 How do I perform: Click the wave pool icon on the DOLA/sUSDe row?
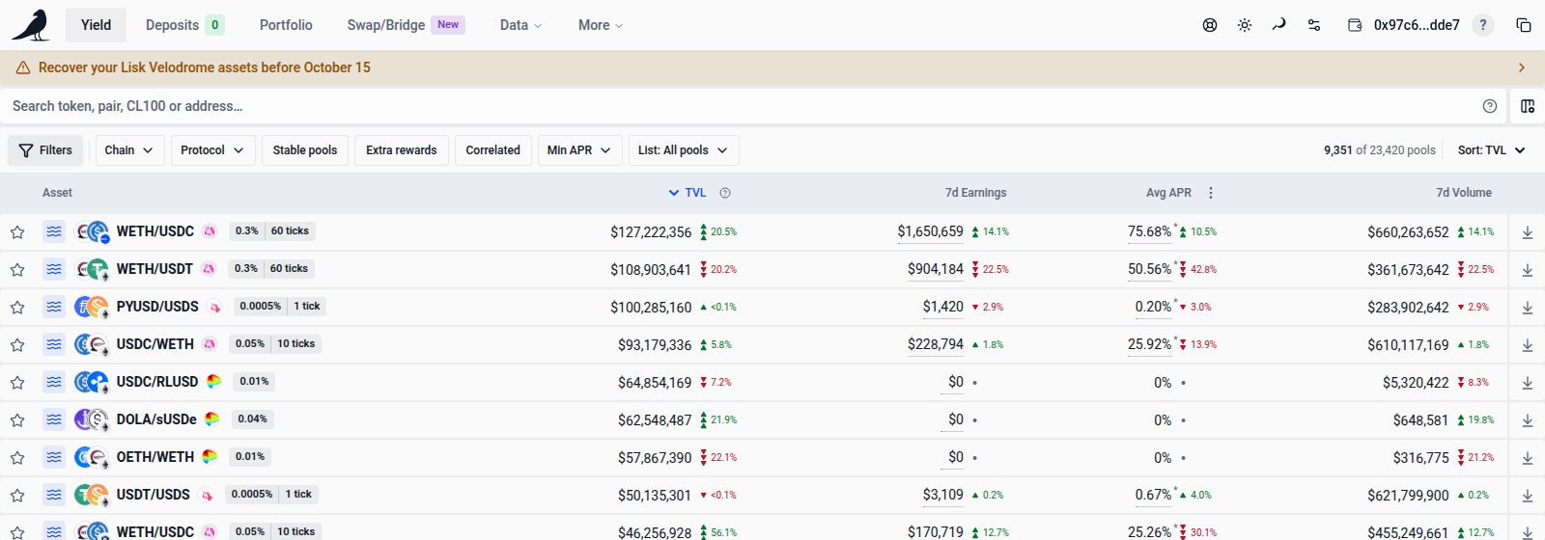coord(54,419)
